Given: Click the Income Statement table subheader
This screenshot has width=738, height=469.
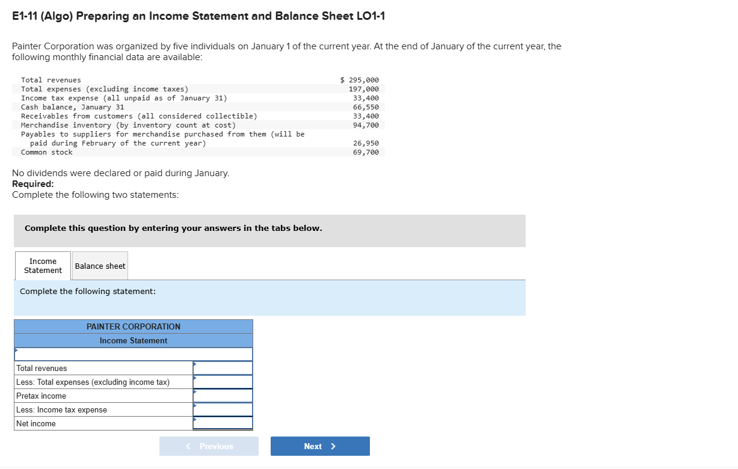Looking at the screenshot, I should tap(132, 340).
